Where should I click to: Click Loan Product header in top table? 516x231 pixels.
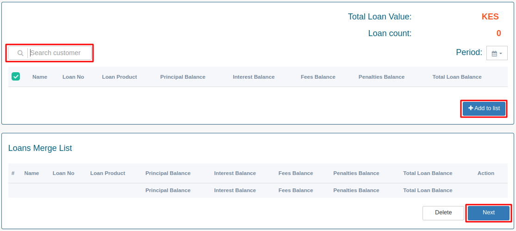click(x=119, y=77)
